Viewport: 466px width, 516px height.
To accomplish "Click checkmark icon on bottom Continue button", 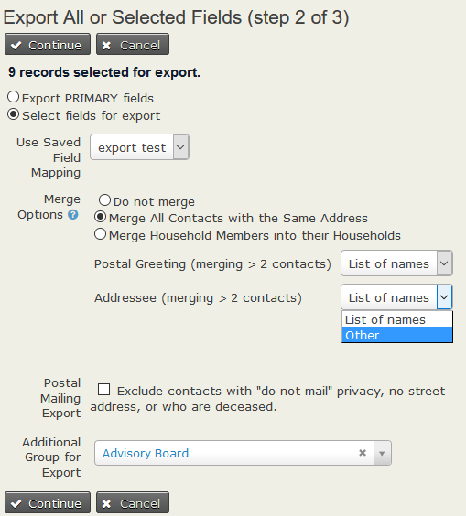I will click(16, 503).
